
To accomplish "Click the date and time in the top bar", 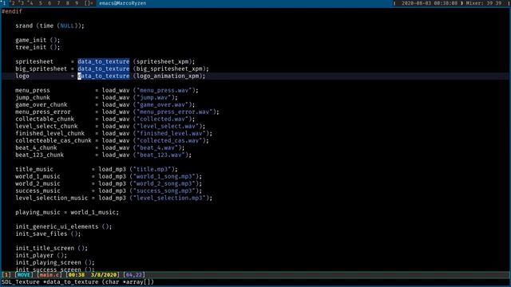I will pyautogui.click(x=430, y=3).
